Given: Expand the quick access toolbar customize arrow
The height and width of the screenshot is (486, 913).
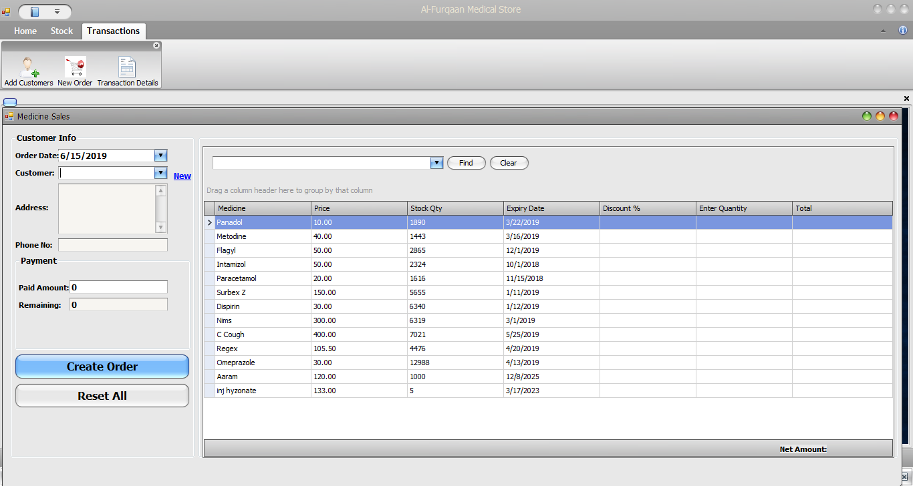Looking at the screenshot, I should pyautogui.click(x=57, y=11).
